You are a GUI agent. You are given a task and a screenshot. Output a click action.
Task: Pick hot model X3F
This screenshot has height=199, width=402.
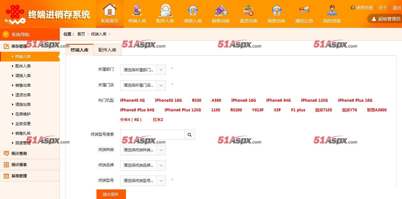(277, 110)
